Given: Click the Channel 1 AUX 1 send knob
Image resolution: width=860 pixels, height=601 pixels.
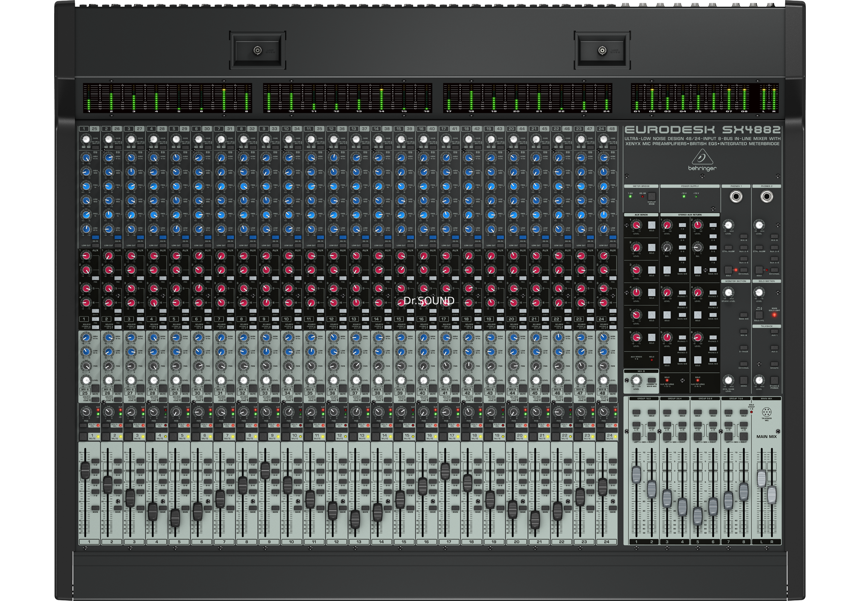Looking at the screenshot, I should 86,256.
